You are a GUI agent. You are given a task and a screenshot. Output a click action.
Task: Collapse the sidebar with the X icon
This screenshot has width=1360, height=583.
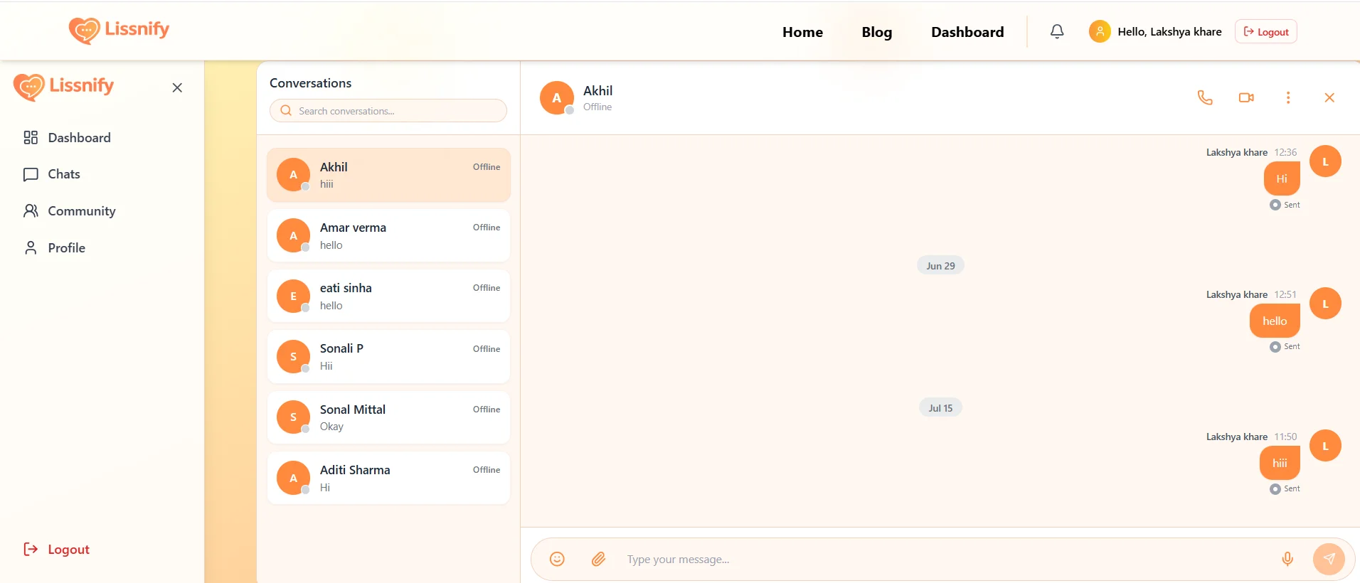pos(177,87)
